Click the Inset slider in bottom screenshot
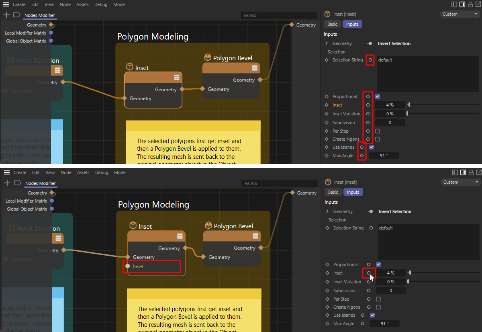 coord(444,273)
